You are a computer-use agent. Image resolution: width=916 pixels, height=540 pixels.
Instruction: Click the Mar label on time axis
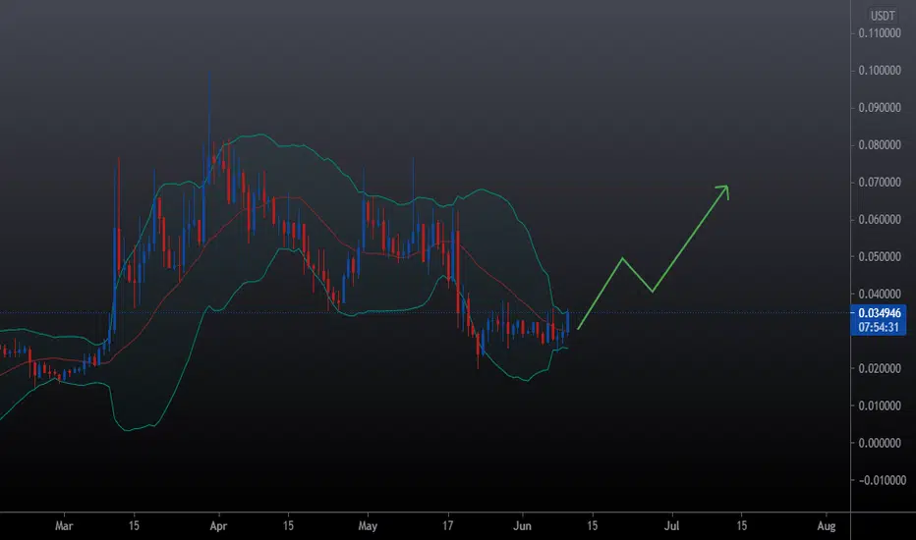64,526
